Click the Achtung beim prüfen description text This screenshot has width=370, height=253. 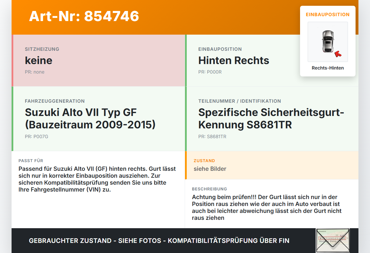tap(267, 207)
